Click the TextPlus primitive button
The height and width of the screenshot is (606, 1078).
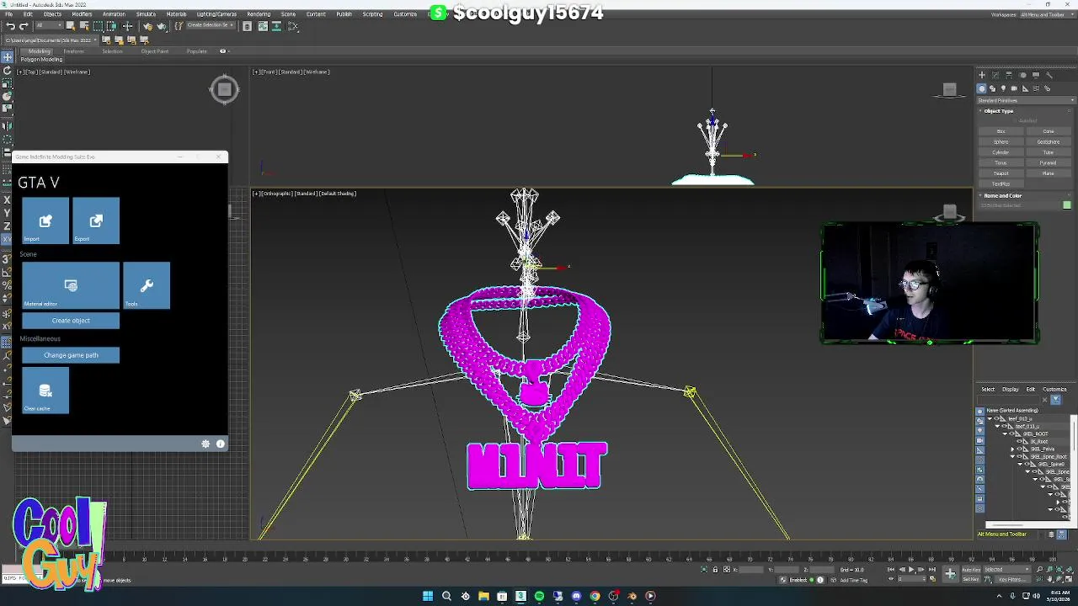[x=1001, y=183]
